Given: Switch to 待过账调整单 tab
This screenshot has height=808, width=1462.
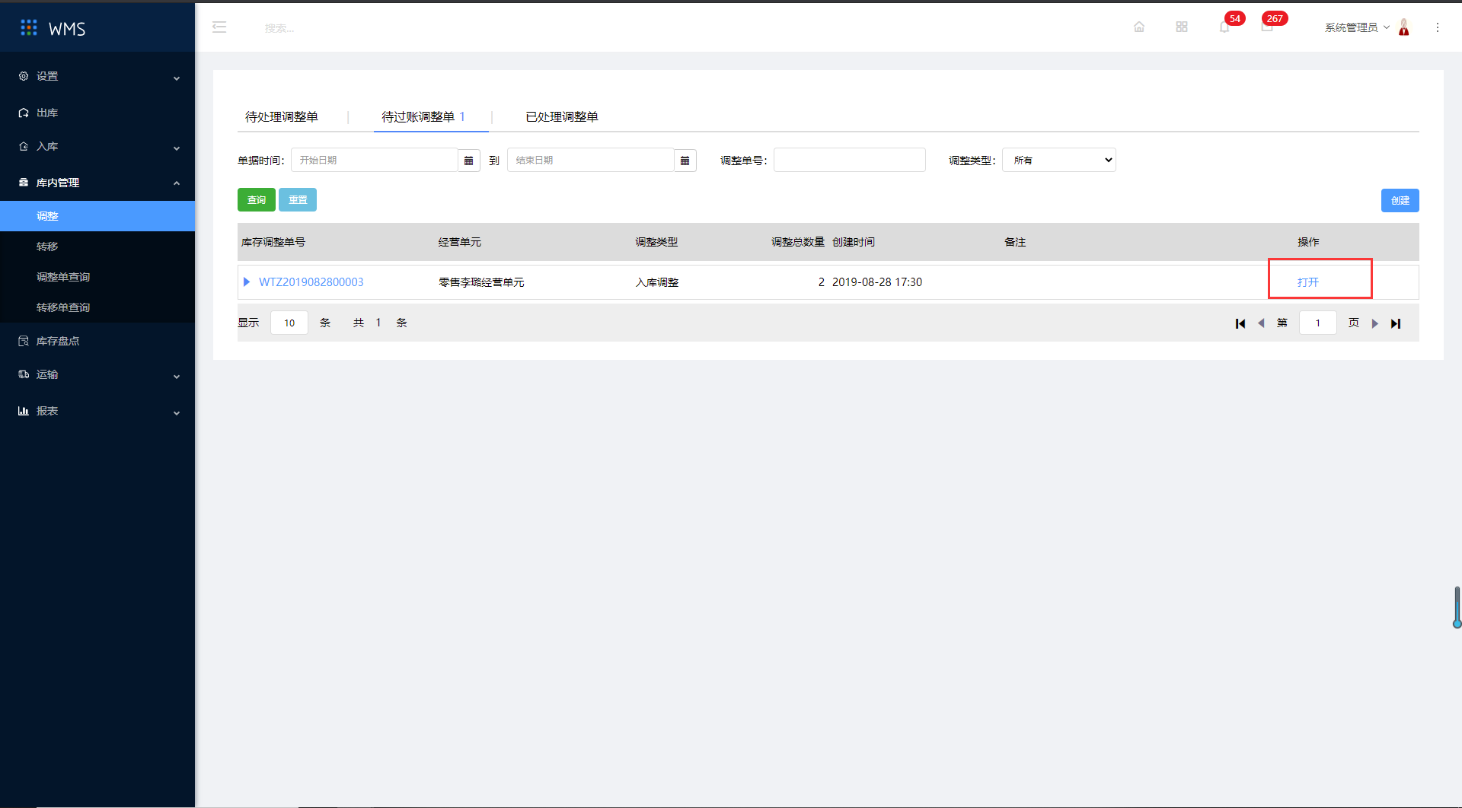Looking at the screenshot, I should (x=423, y=116).
